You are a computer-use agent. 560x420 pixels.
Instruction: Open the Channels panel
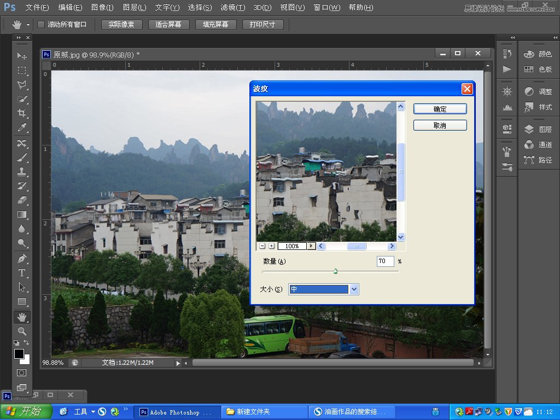tap(538, 144)
